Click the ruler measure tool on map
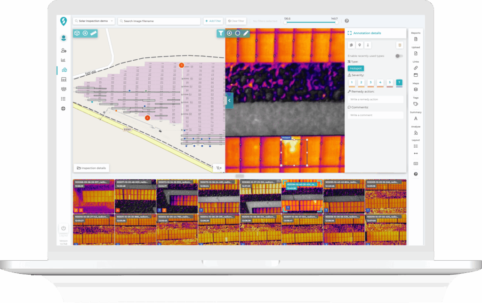The height and width of the screenshot is (303, 482). [93, 33]
